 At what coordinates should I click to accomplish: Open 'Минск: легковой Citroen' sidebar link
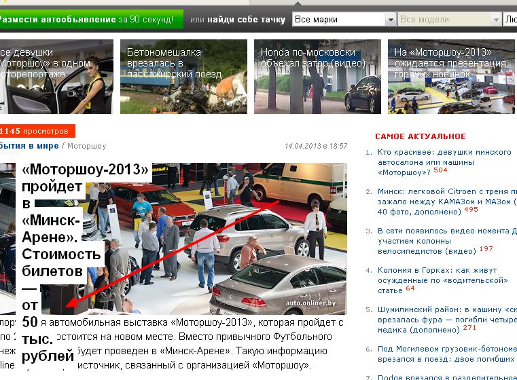[x=447, y=201]
